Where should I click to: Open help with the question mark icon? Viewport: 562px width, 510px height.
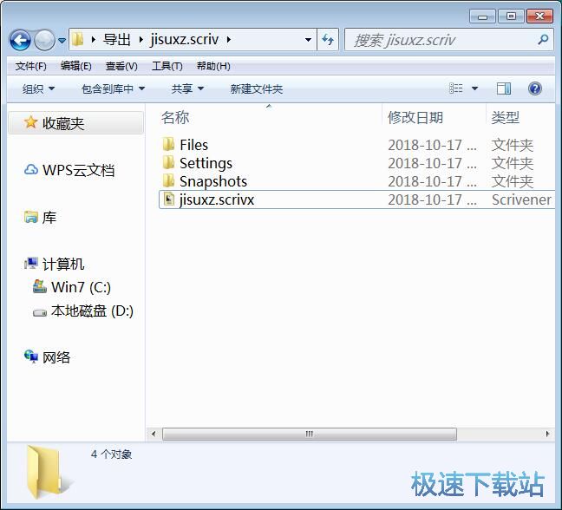[x=535, y=88]
